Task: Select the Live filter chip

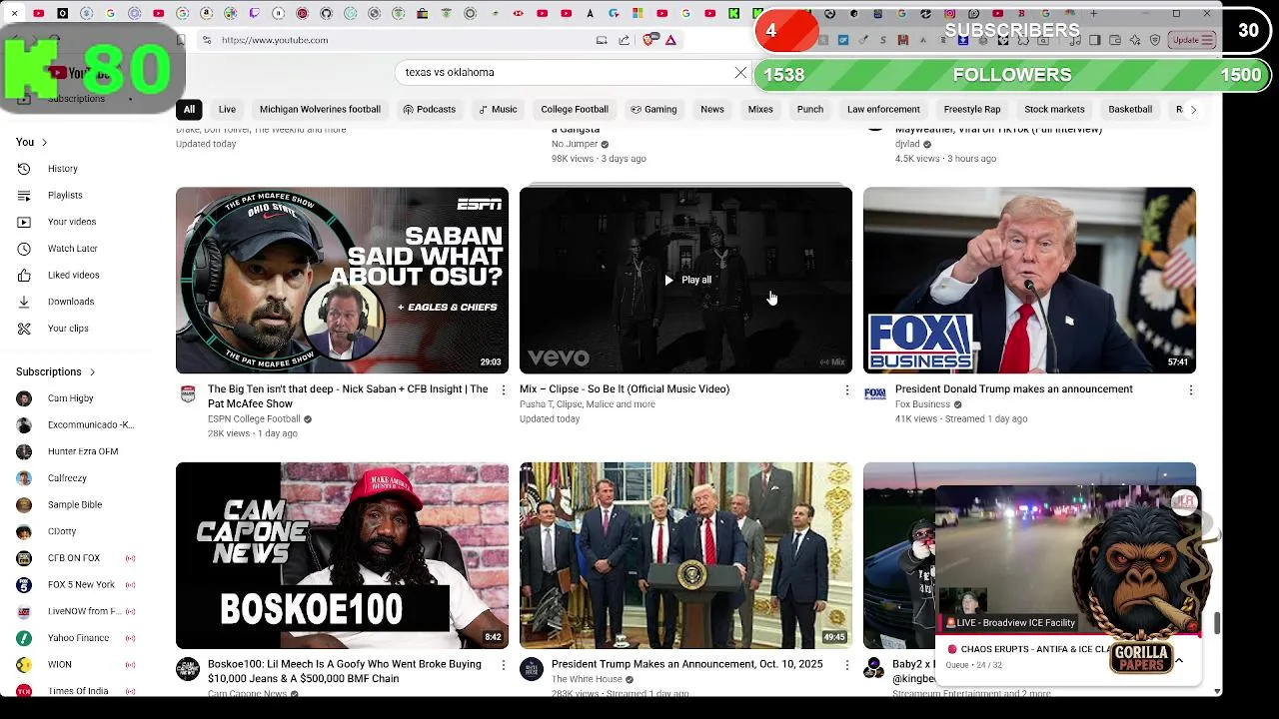Action: [x=227, y=110]
